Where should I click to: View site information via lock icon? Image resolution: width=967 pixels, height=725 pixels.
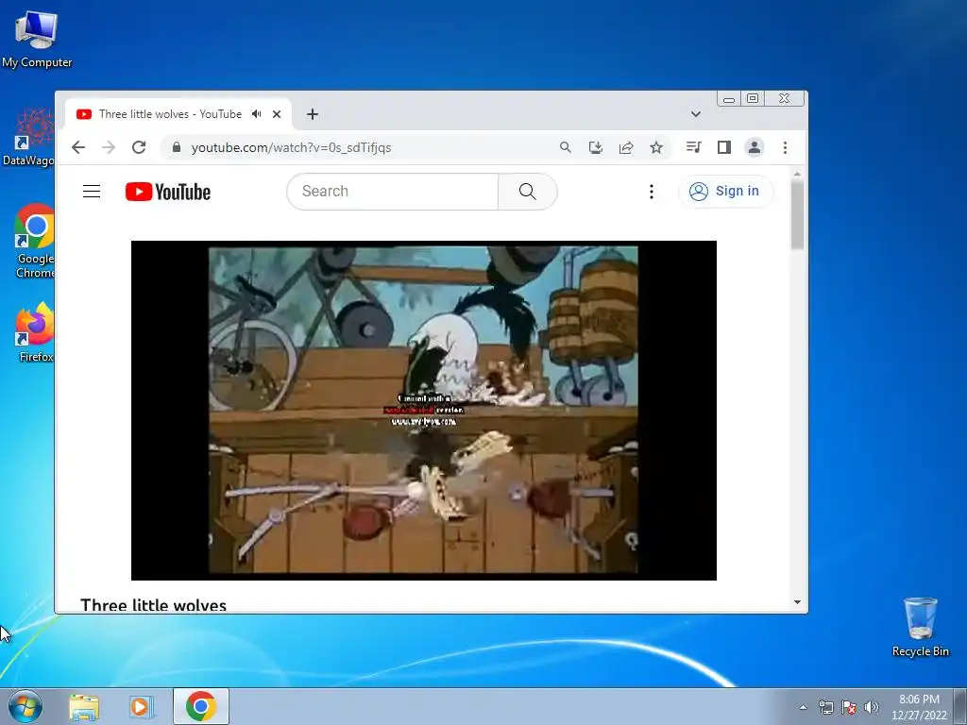click(177, 147)
